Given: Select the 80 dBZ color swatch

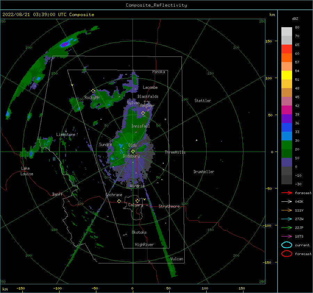Looking at the screenshot, I should (287, 31).
